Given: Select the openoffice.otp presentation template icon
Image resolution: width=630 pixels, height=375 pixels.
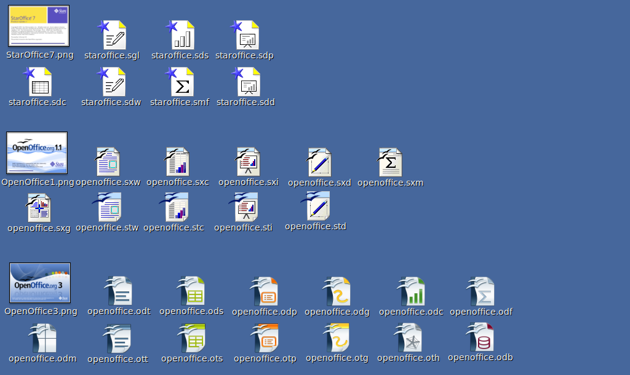Looking at the screenshot, I should pos(265,338).
